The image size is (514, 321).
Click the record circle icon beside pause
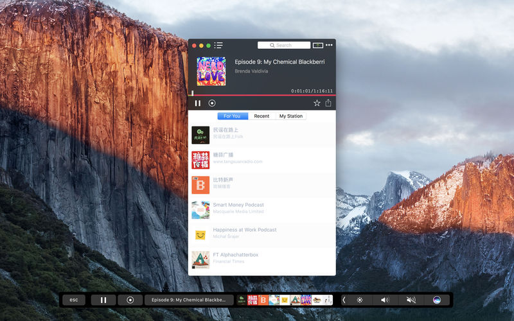(212, 103)
